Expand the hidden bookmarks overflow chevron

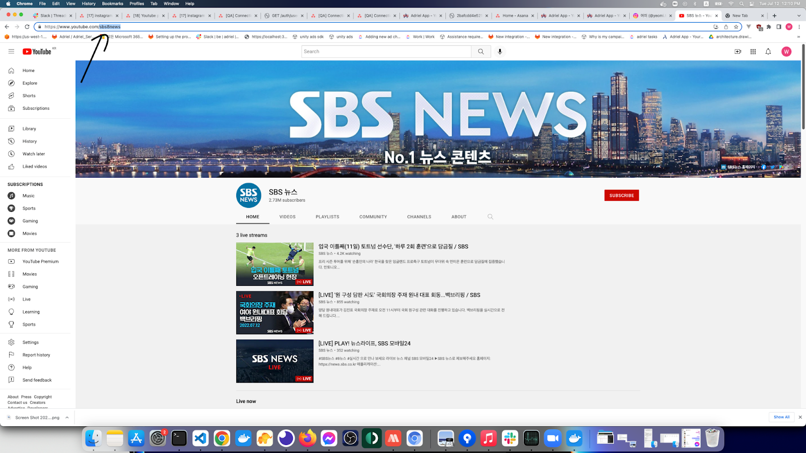tap(798, 37)
